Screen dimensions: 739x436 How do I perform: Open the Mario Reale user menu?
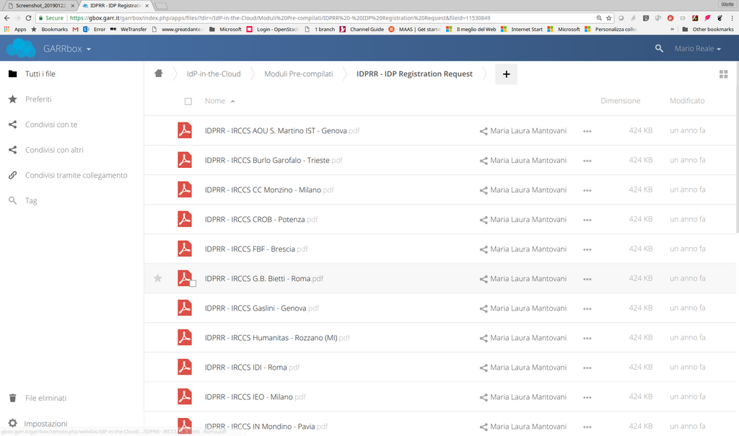click(x=698, y=48)
